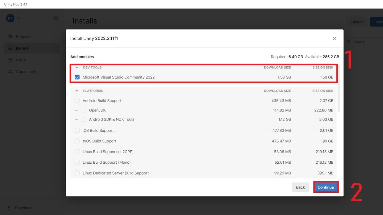
Task: Click the Back button
Action: (x=300, y=187)
